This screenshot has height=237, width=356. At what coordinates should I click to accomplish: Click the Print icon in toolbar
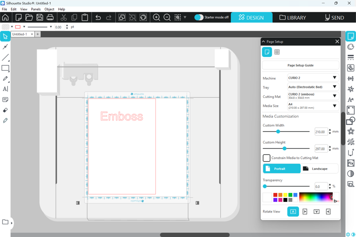point(50,18)
